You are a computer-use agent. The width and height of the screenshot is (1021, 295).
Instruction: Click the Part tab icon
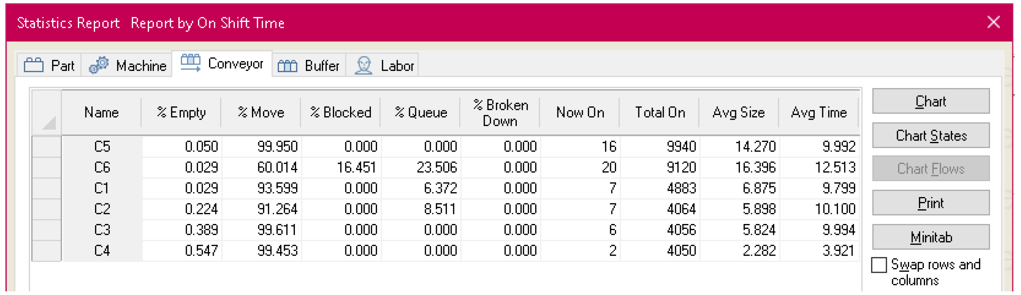point(33,65)
